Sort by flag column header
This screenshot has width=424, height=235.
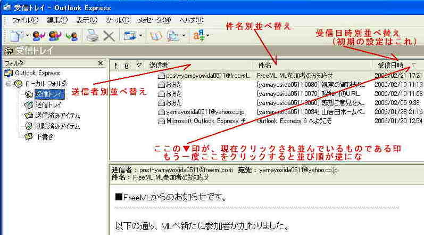click(139, 66)
